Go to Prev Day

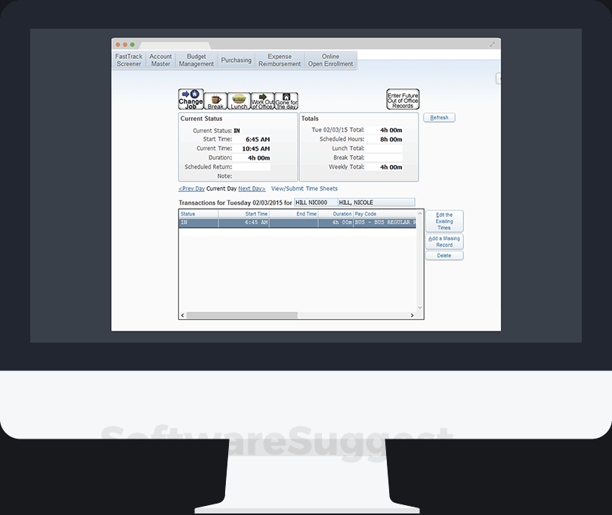(x=190, y=188)
